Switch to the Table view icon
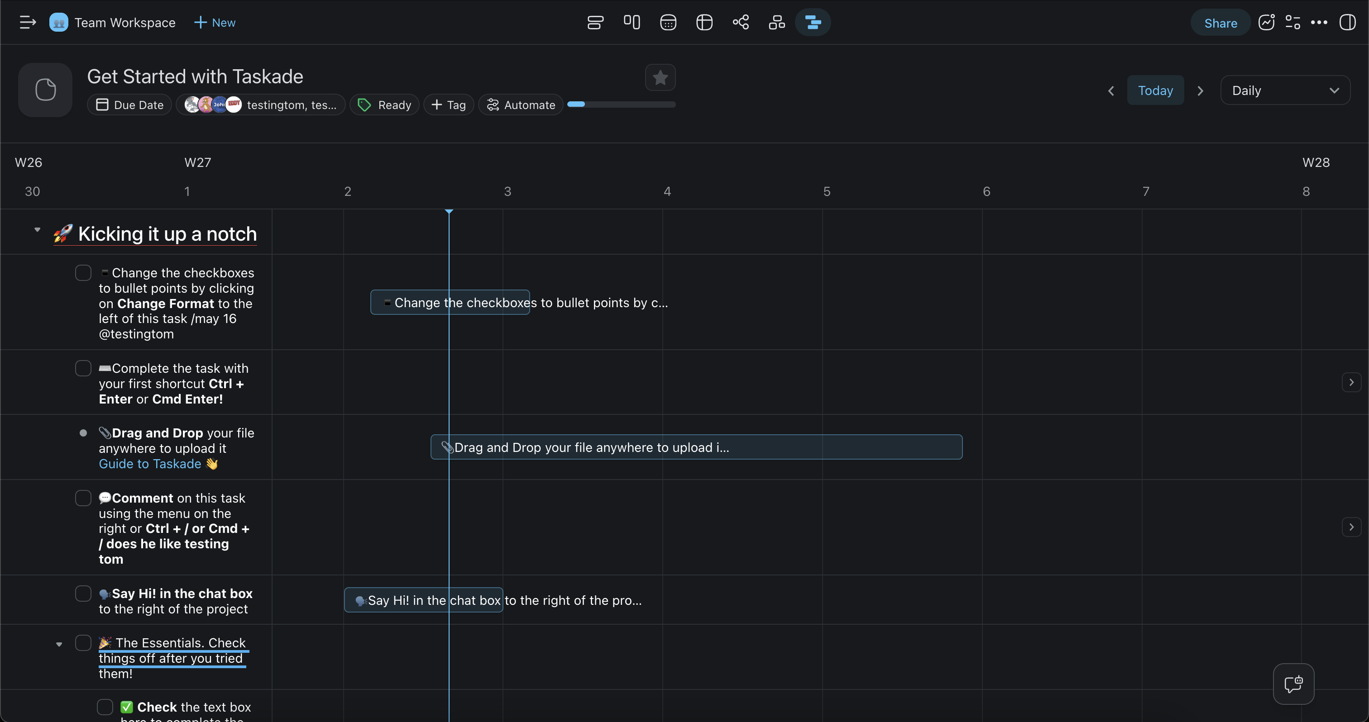1369x722 pixels. click(x=704, y=22)
